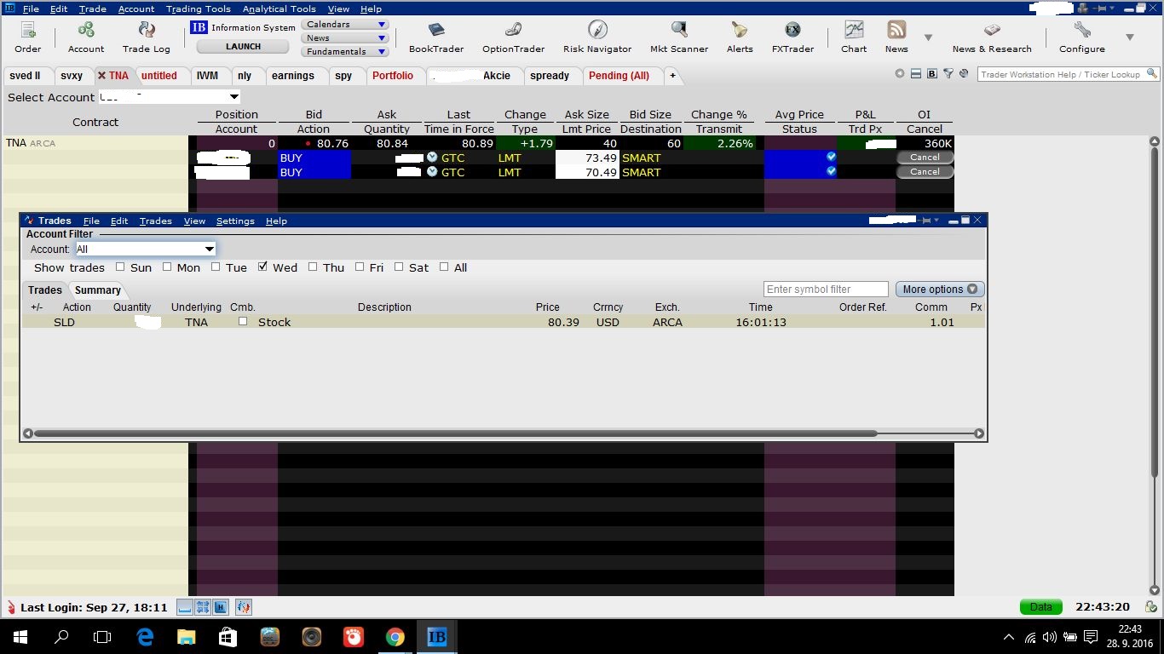Screen dimensions: 1164x654
Task: Open the Trading Tools menu
Action: pos(199,9)
